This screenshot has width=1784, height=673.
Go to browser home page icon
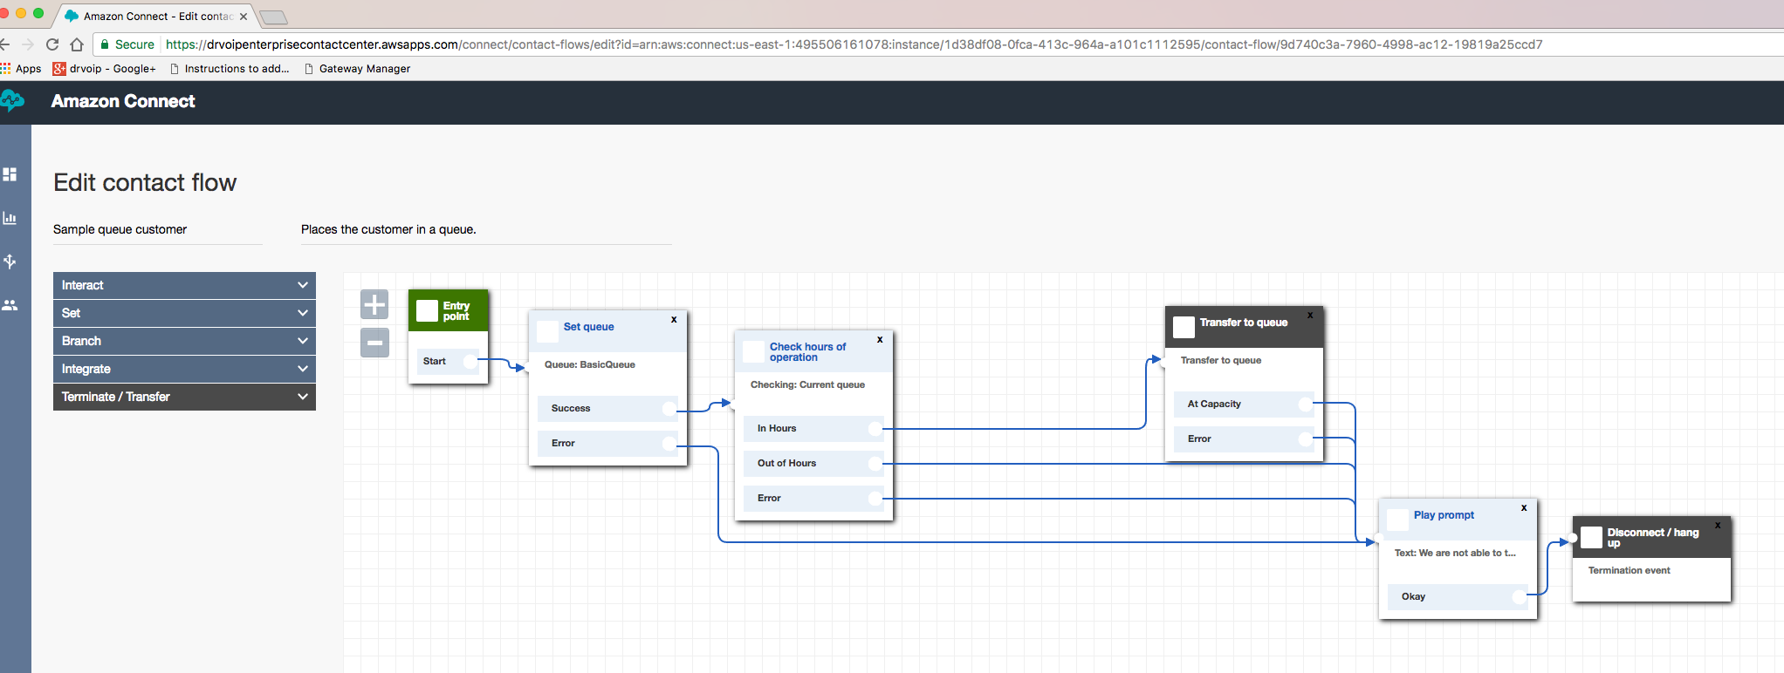pyautogui.click(x=77, y=44)
